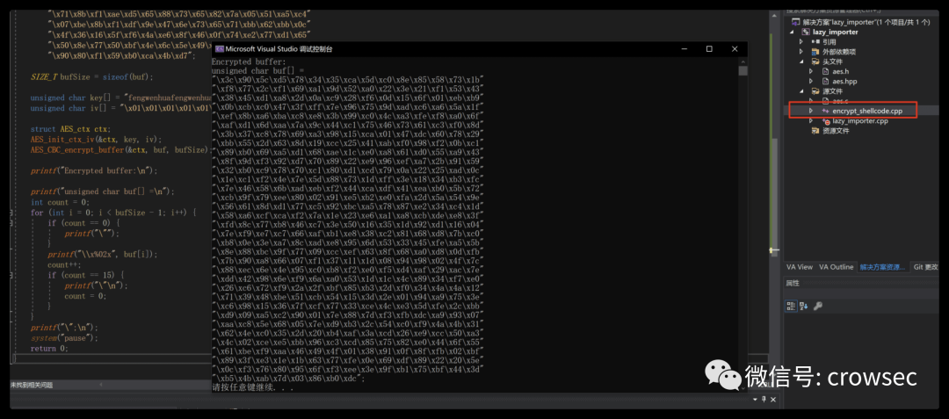Pin the bottom tool window
The width and height of the screenshot is (949, 419).
pos(764,399)
